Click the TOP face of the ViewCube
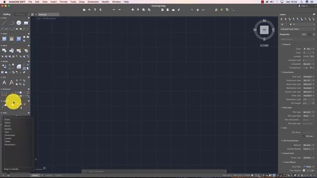Image resolution: width=317 pixels, height=178 pixels. (264, 30)
